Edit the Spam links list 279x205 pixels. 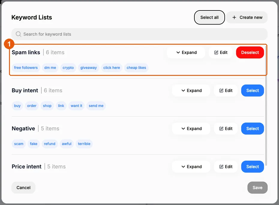pyautogui.click(x=220, y=52)
